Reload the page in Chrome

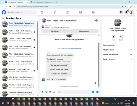tap(10, 7)
